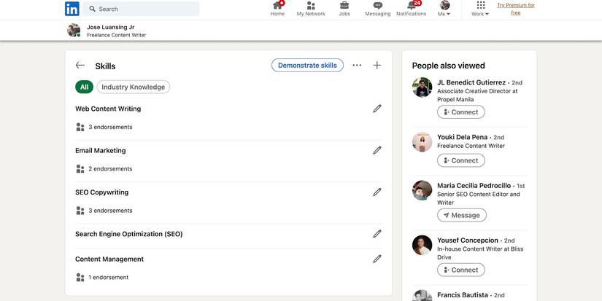Click the Demonstrate skills button
This screenshot has height=301, width=602.
click(307, 65)
